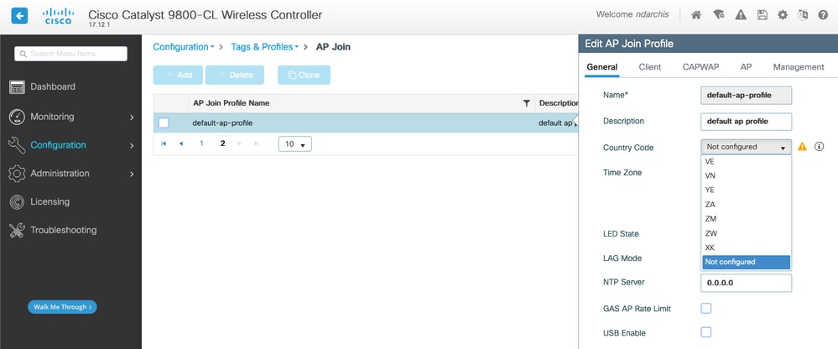Open Troubleshooting in the sidebar
The height and width of the screenshot is (349, 838).
63,230
